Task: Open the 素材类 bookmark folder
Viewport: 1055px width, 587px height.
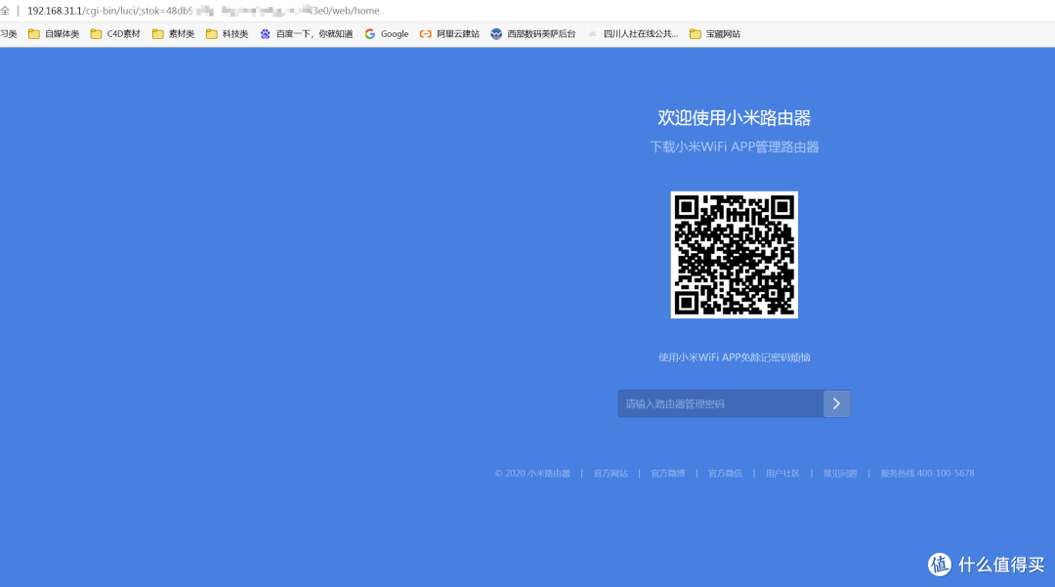Action: (174, 33)
